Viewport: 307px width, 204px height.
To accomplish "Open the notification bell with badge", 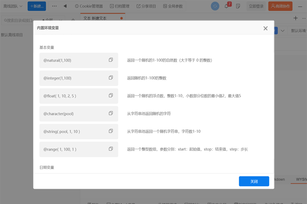I will (227, 6).
